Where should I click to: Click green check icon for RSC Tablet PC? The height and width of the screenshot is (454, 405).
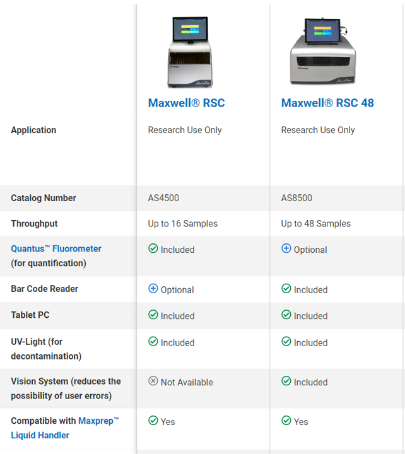pos(153,315)
